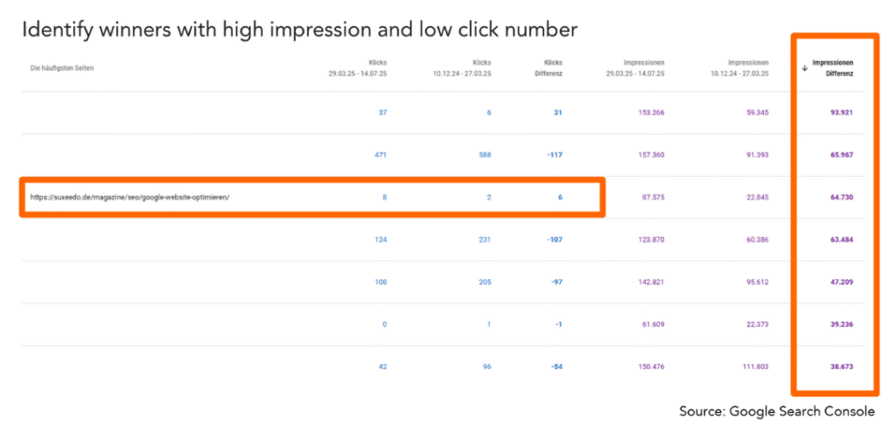Select the 142.821 impressions value
The image size is (896, 427).
651,282
